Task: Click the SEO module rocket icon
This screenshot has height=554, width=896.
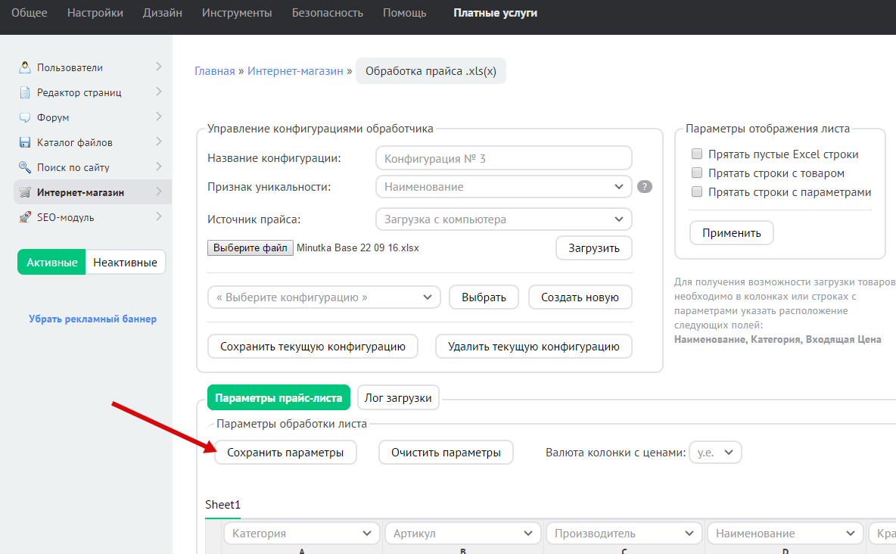Action: [x=25, y=217]
